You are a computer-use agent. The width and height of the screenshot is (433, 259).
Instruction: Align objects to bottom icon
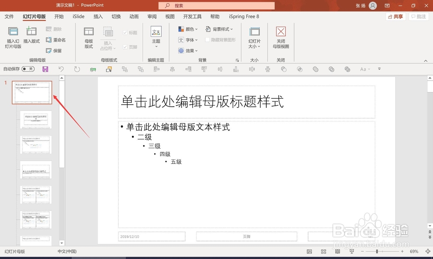pyautogui.click(x=236, y=69)
